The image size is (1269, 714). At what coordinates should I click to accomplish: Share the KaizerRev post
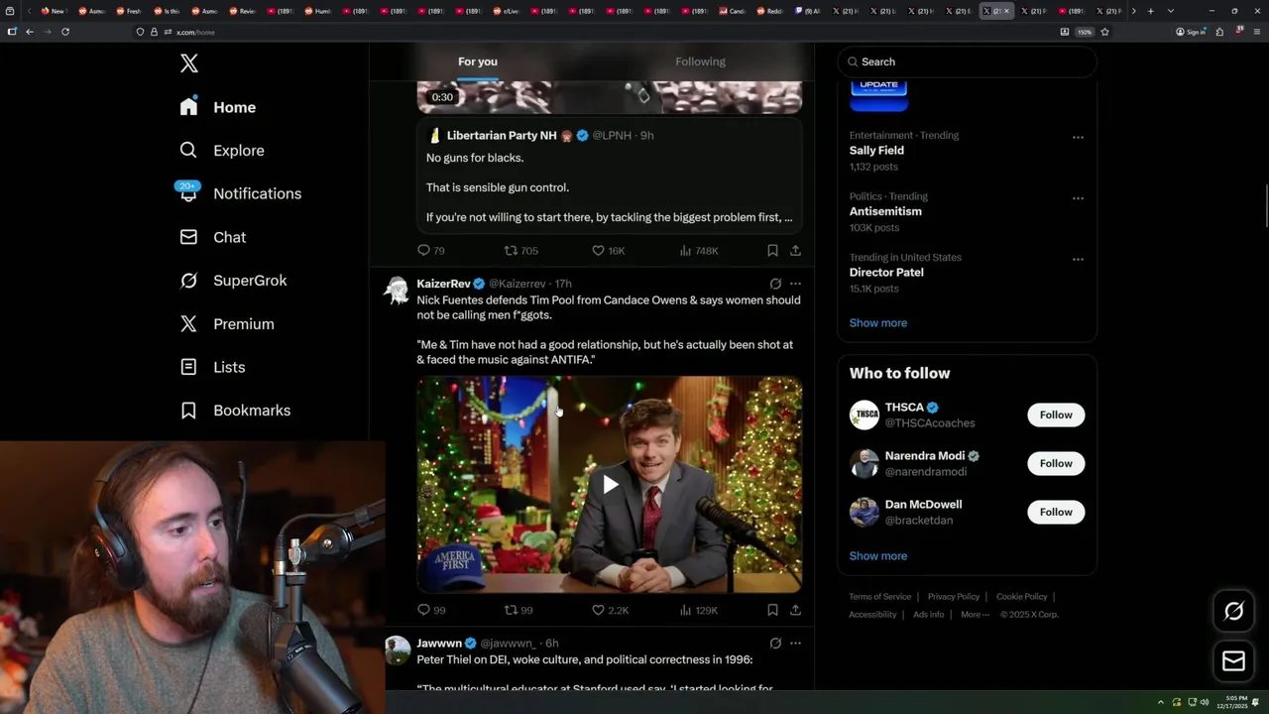(795, 610)
